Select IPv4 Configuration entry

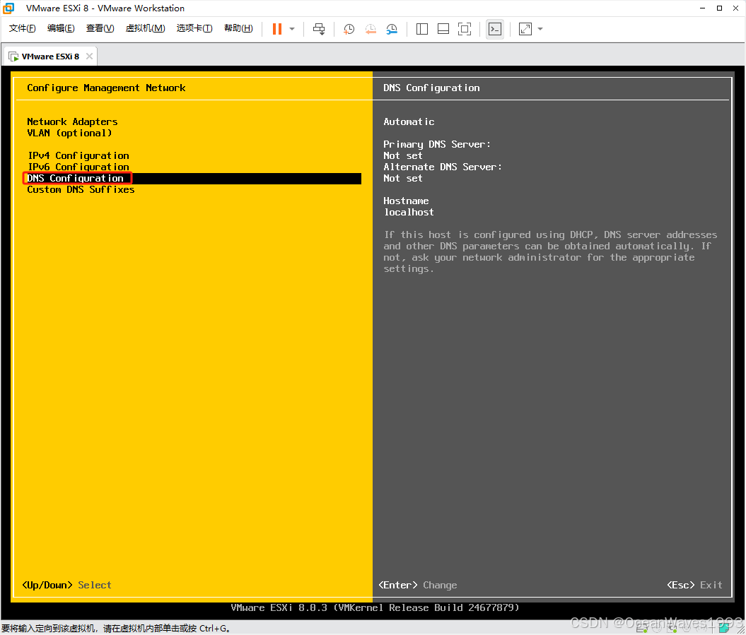(78, 156)
